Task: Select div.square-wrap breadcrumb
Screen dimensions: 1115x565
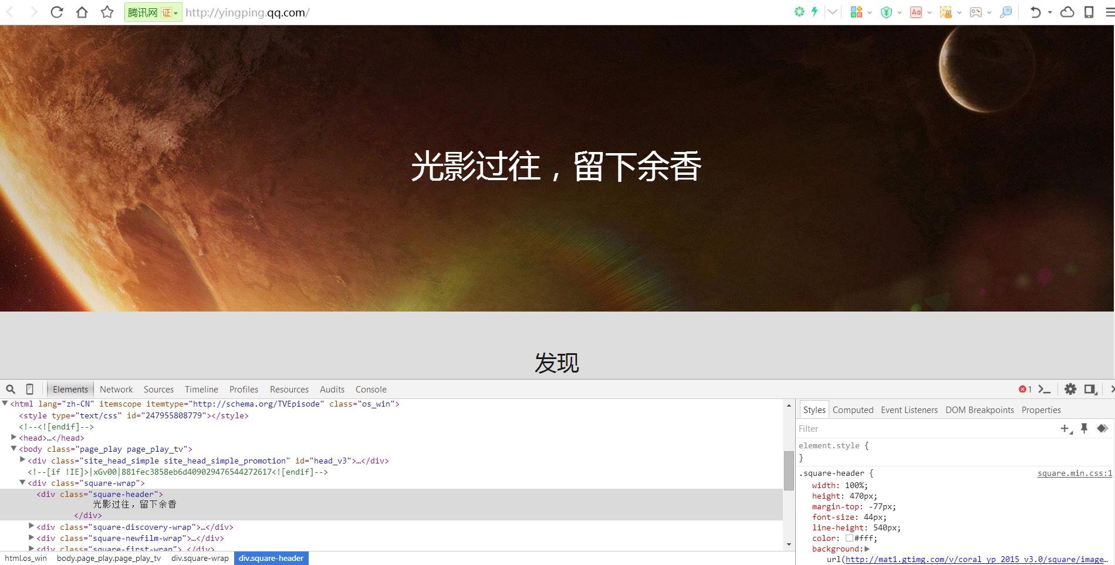Action: click(200, 559)
